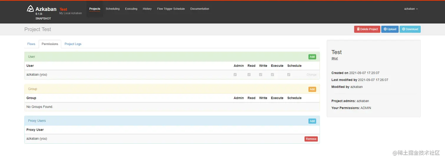Click the 'Test' project title in sidebar
This screenshot has height=161, width=445.
[336, 52]
